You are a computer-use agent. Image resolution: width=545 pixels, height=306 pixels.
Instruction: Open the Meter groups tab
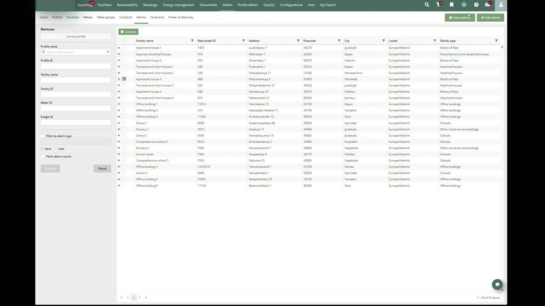tap(106, 17)
